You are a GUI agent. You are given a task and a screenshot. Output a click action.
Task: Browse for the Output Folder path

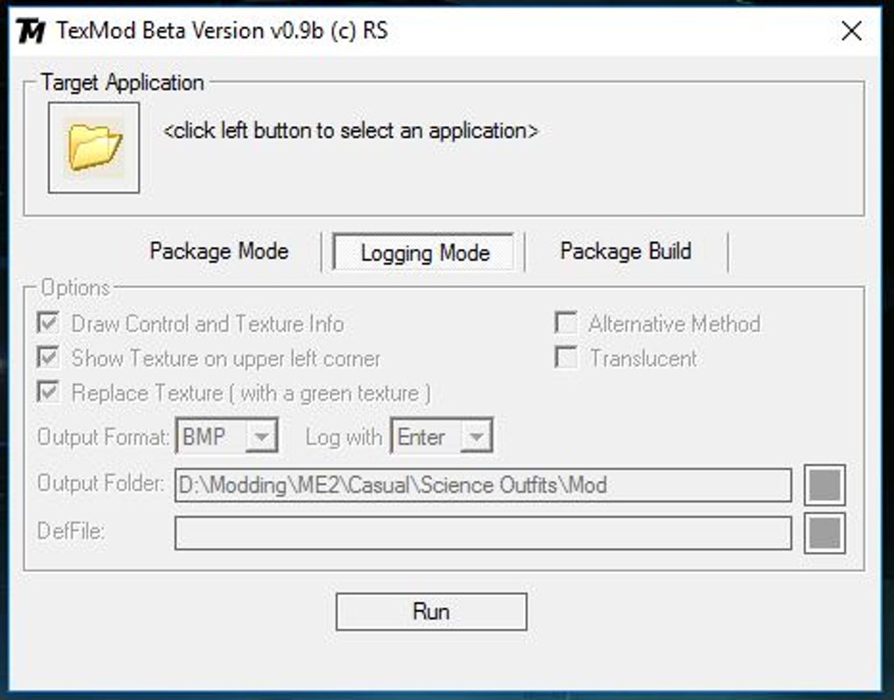tap(825, 485)
